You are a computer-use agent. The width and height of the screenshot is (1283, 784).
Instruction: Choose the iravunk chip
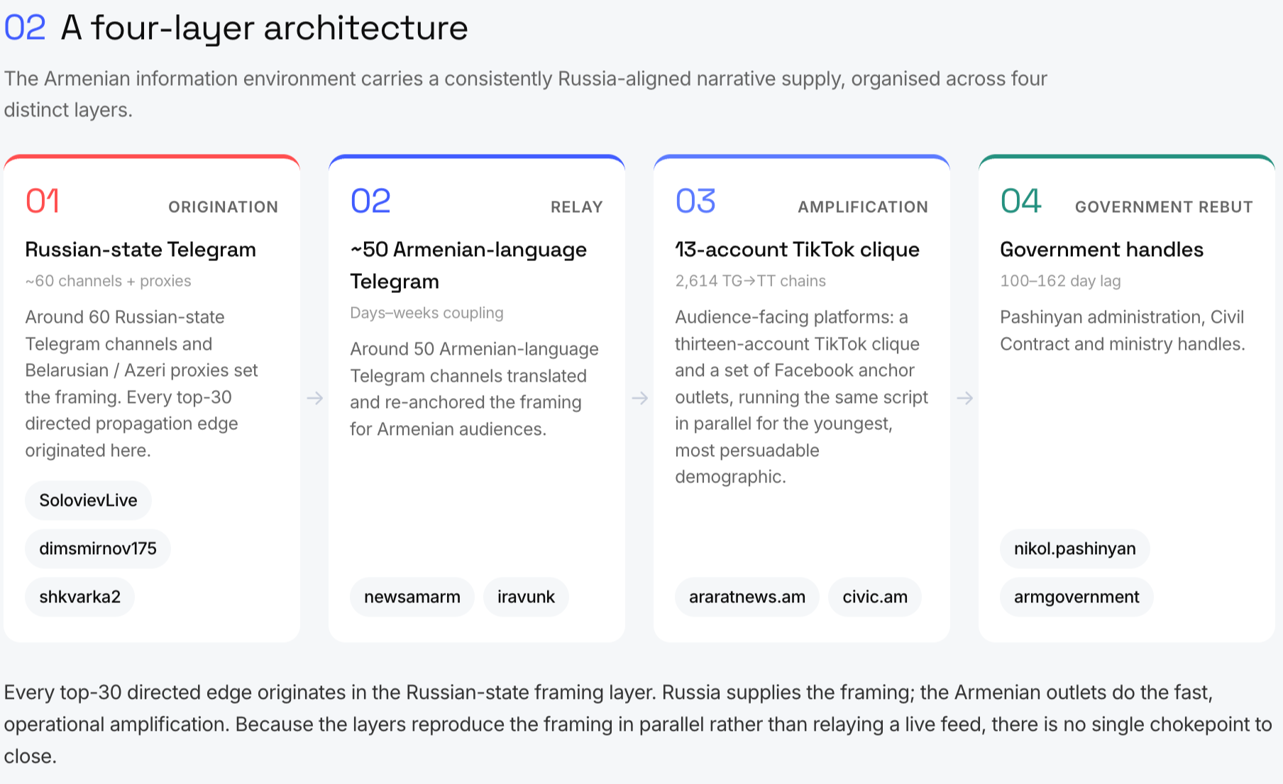point(526,597)
